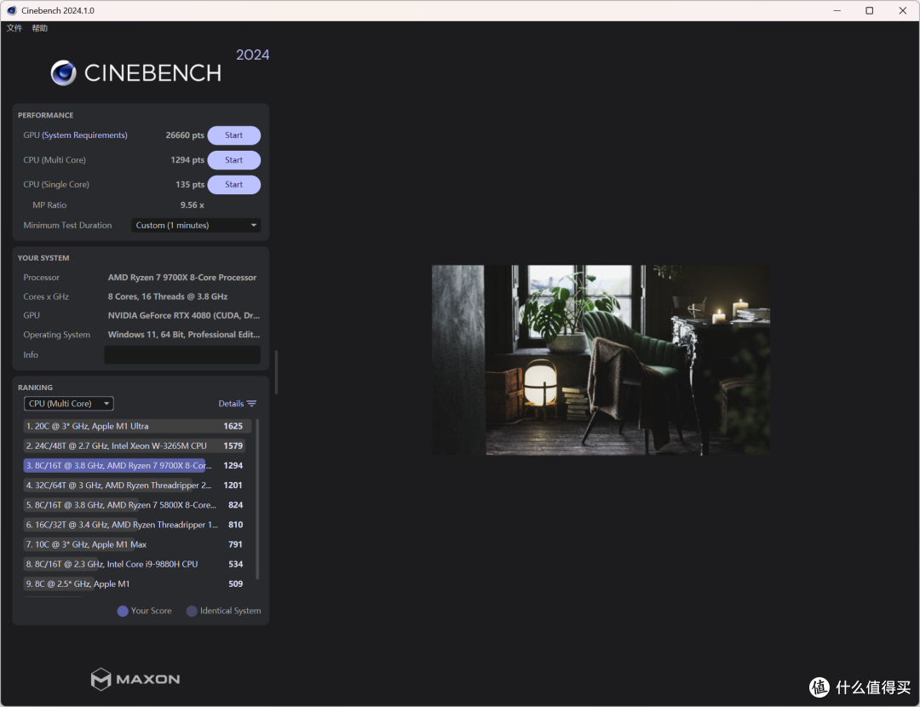
Task: Open the Minimum Test Duration dropdown
Action: point(196,225)
